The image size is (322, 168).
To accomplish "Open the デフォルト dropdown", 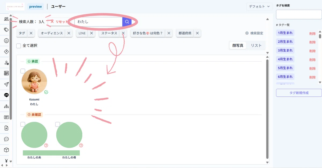I will (x=259, y=6).
